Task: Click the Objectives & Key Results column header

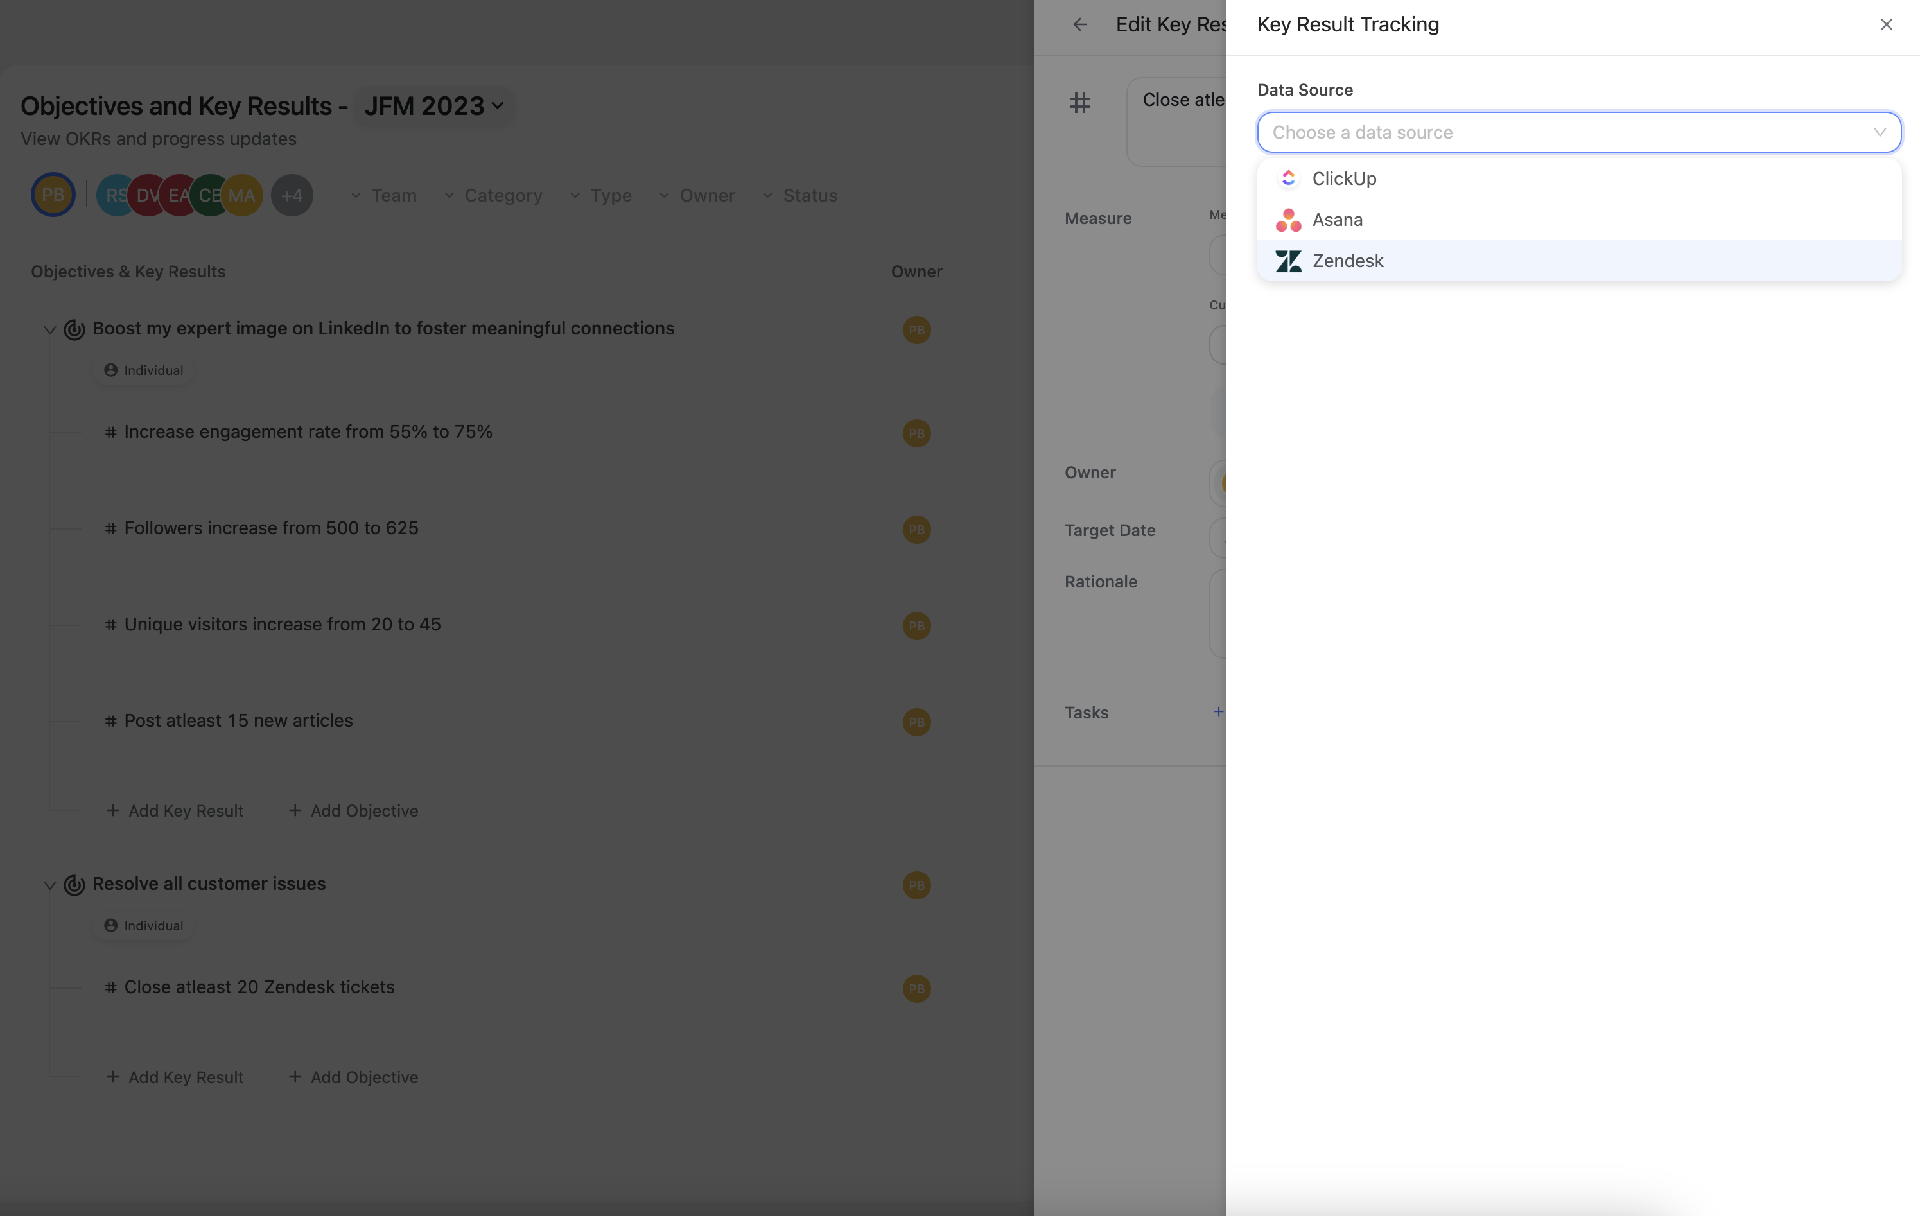Action: tap(128, 272)
